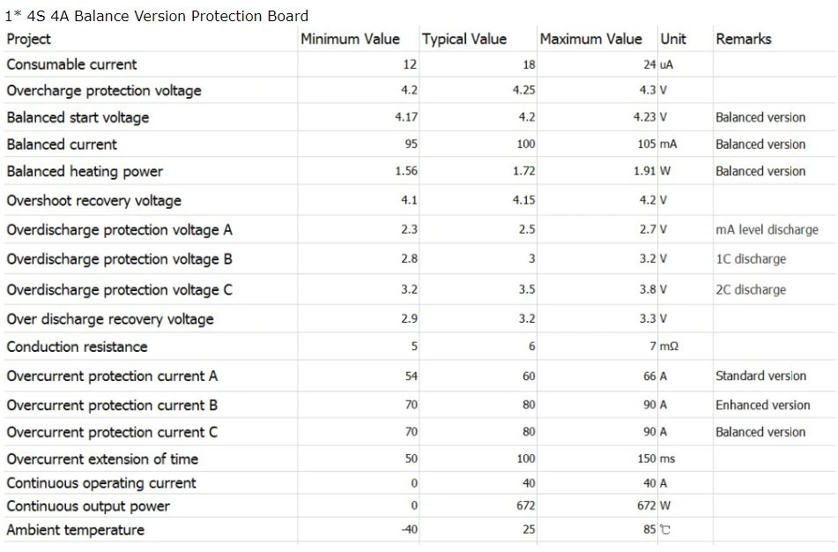The width and height of the screenshot is (838, 552).
Task: Click the Consumable current row label
Action: 71,64
